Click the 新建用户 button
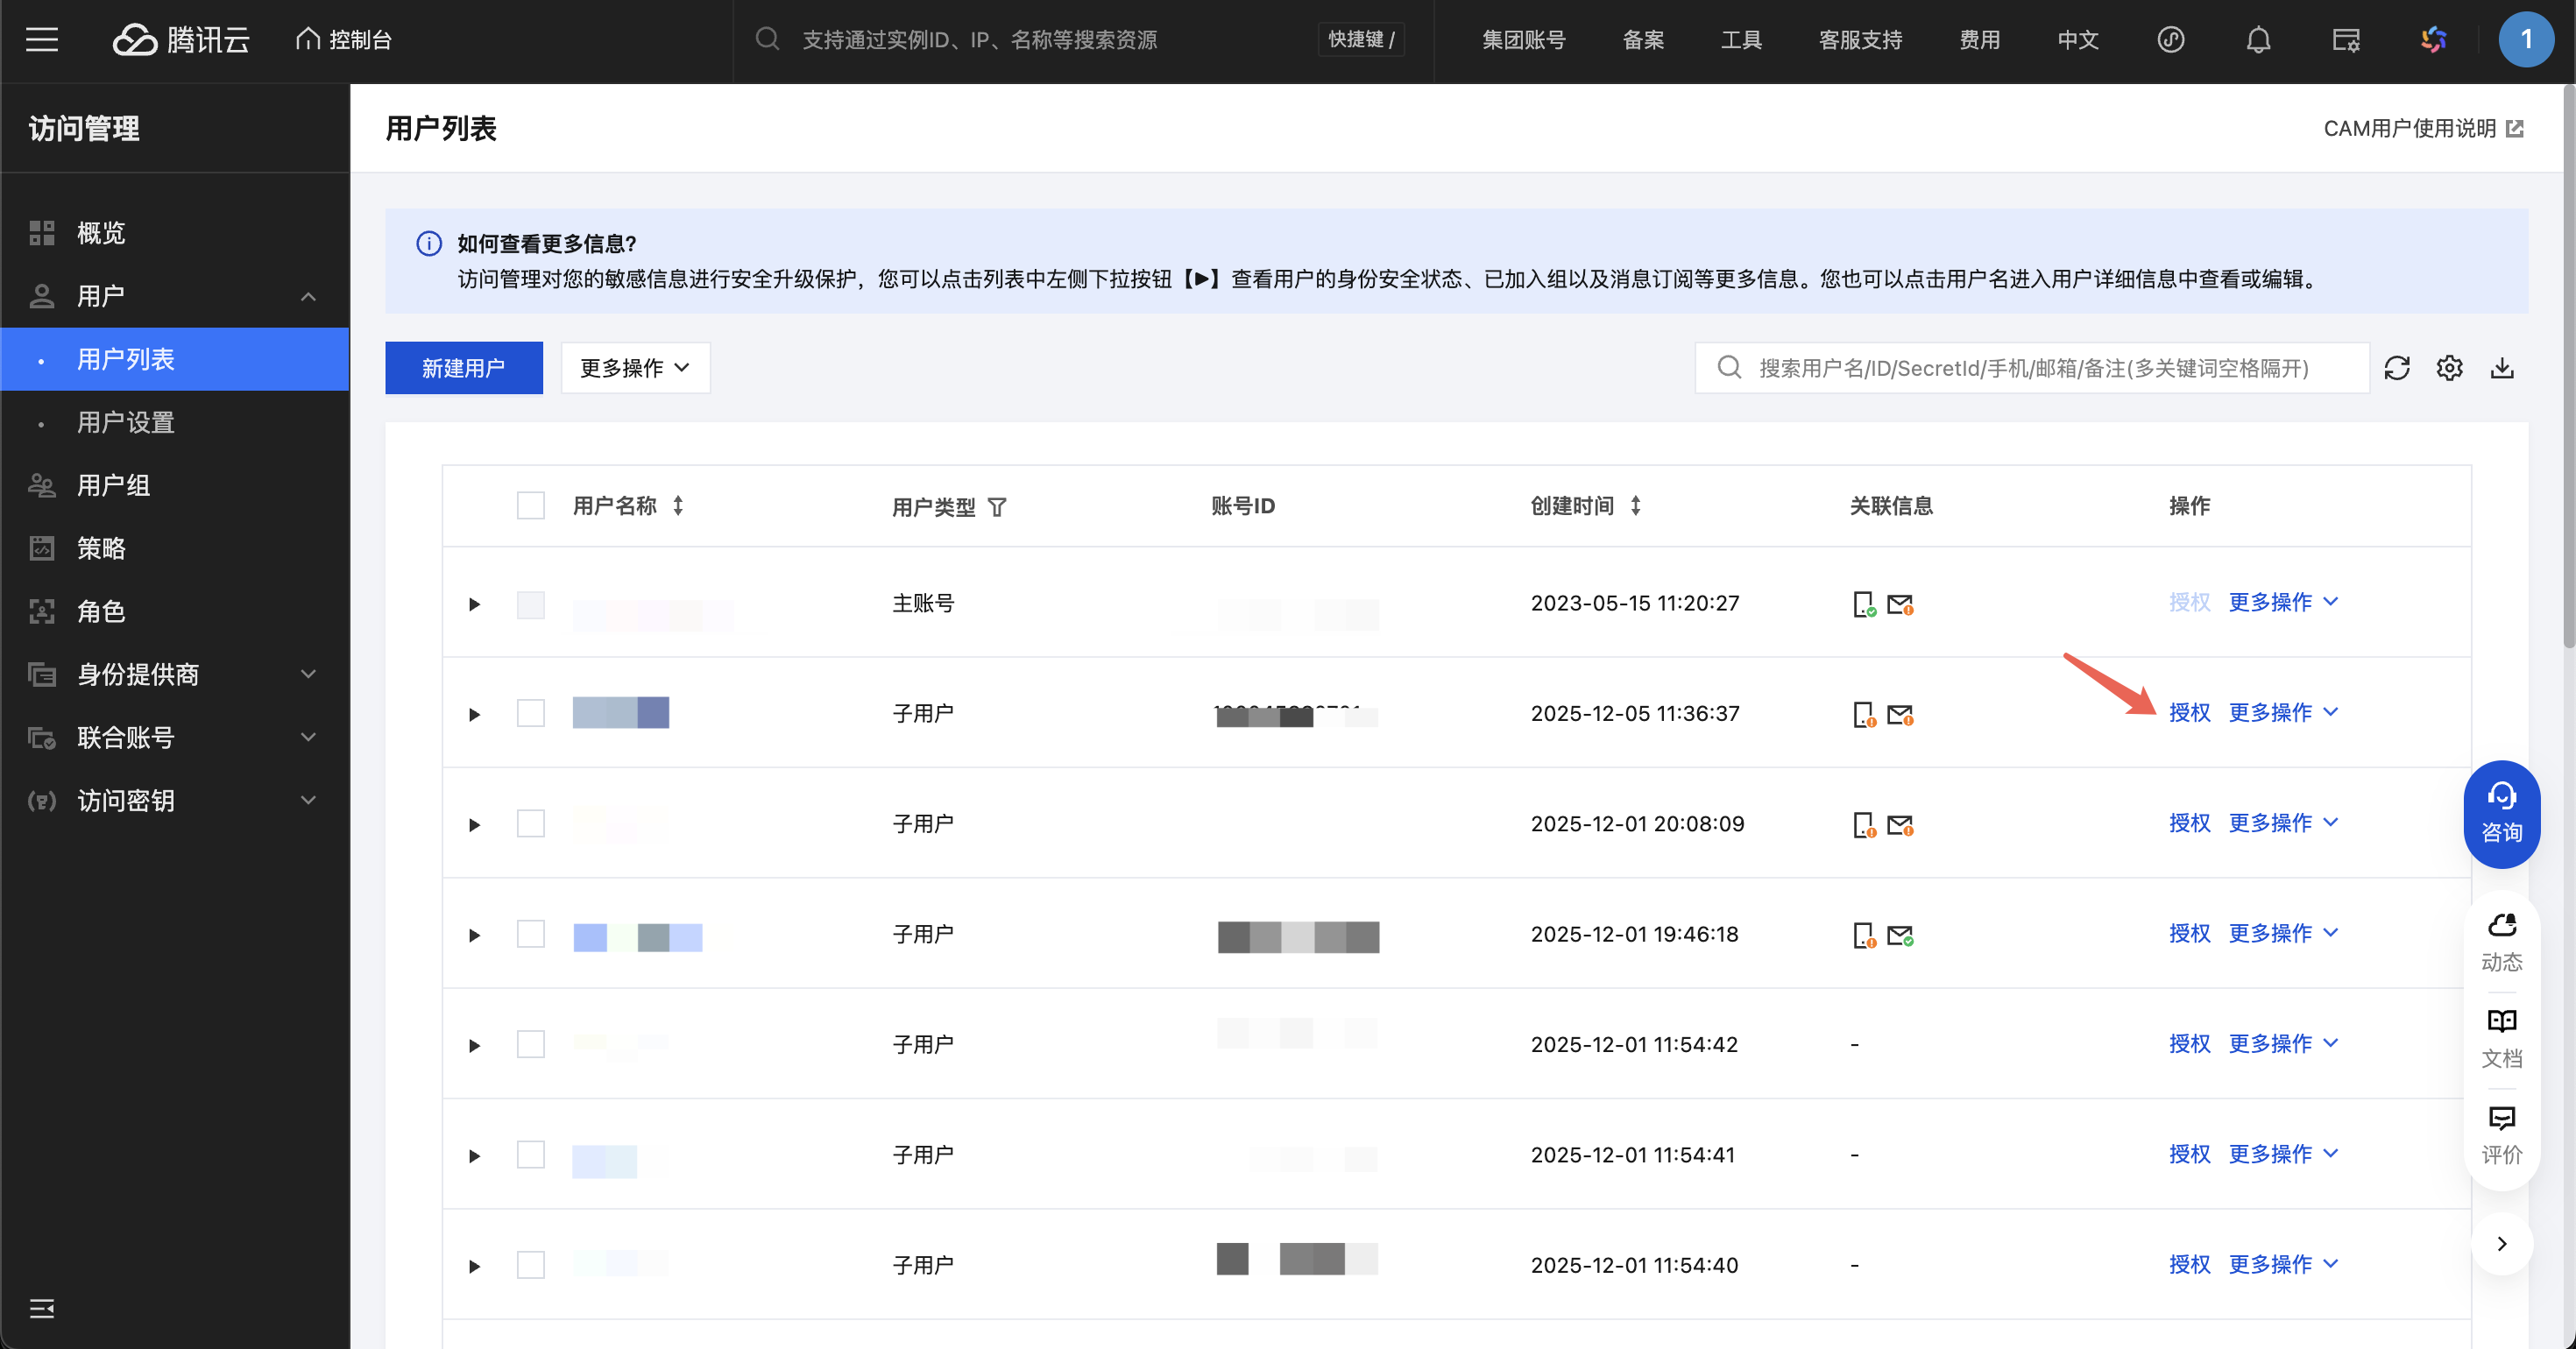 (x=463, y=368)
